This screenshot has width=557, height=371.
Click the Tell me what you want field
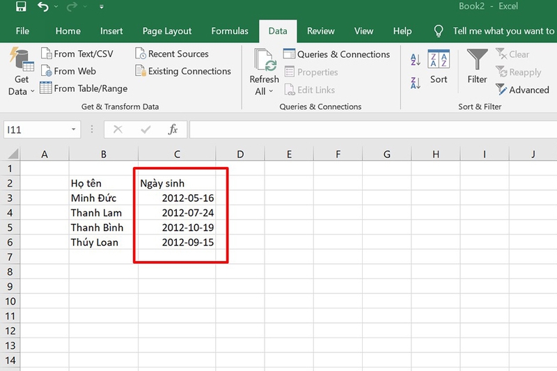pyautogui.click(x=503, y=31)
